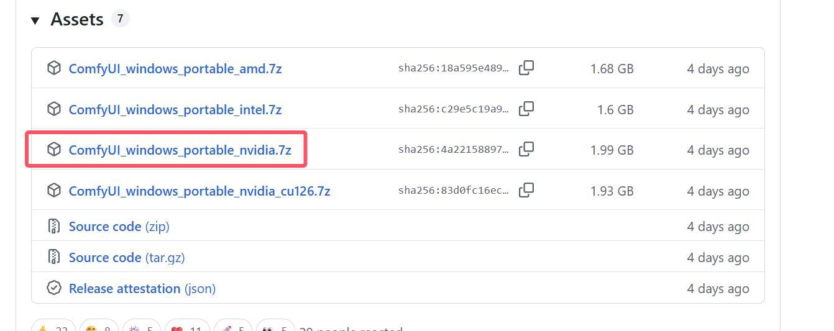Download Source code zip archive
The width and height of the screenshot is (834, 331).
tap(119, 226)
